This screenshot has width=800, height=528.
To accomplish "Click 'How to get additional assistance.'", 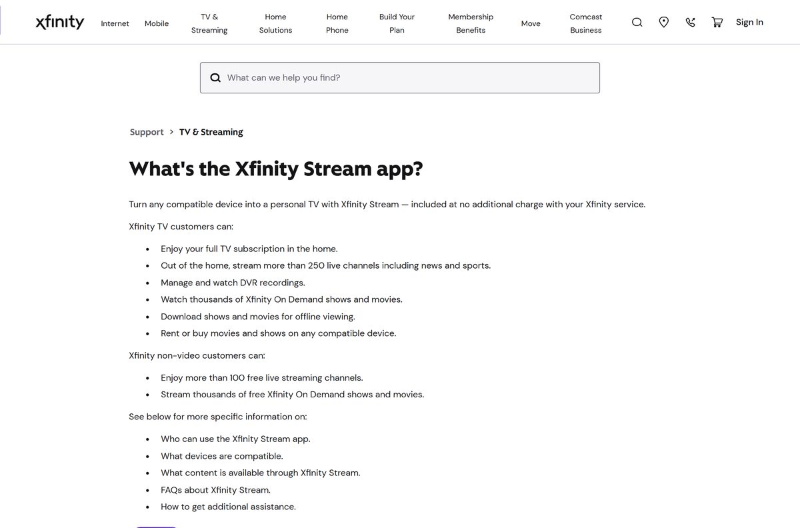I will 228,507.
